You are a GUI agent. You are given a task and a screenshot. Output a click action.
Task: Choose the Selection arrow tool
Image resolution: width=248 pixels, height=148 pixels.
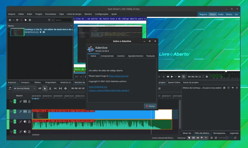[45, 89]
